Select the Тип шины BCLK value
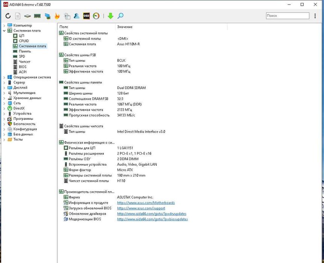The image size is (324, 263). (x=121, y=60)
